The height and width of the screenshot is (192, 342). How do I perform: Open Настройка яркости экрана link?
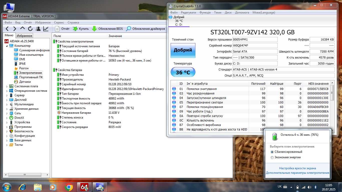click(297, 168)
